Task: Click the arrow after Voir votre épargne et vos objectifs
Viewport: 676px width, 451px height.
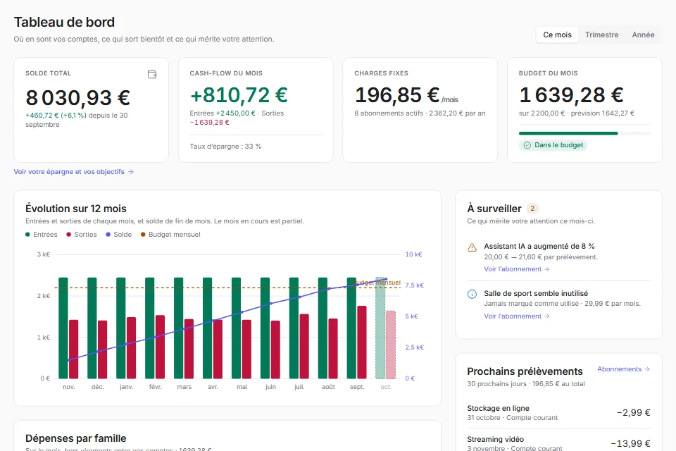Action: (131, 172)
